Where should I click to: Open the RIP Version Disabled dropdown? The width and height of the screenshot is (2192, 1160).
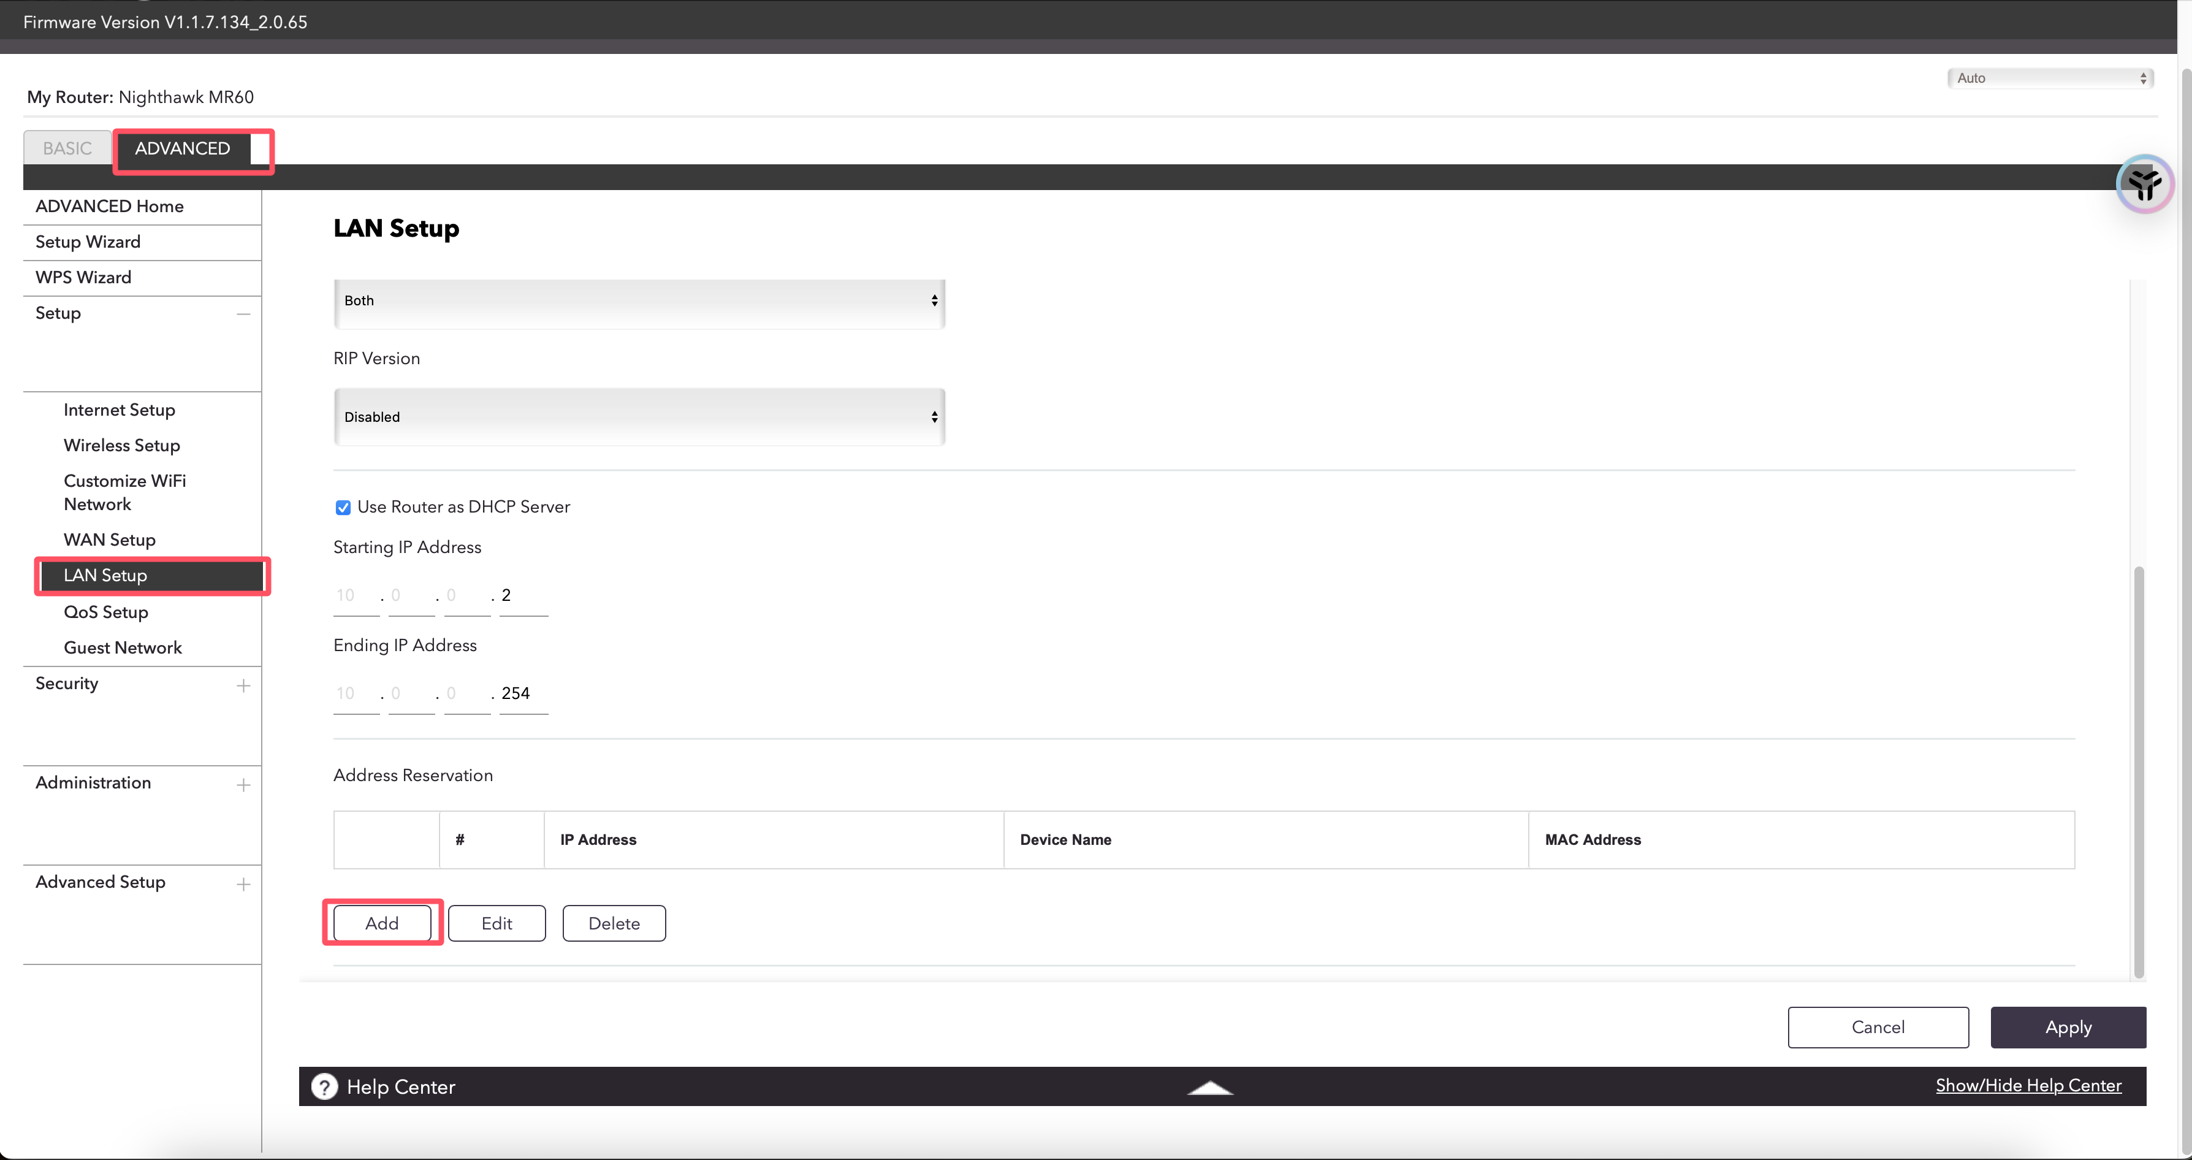(x=639, y=417)
